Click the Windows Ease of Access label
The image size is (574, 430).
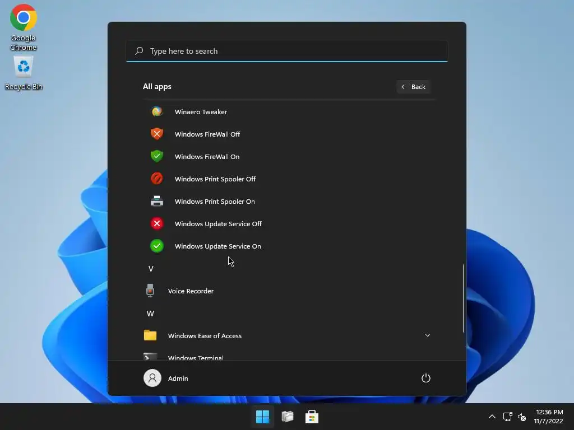pyautogui.click(x=205, y=336)
